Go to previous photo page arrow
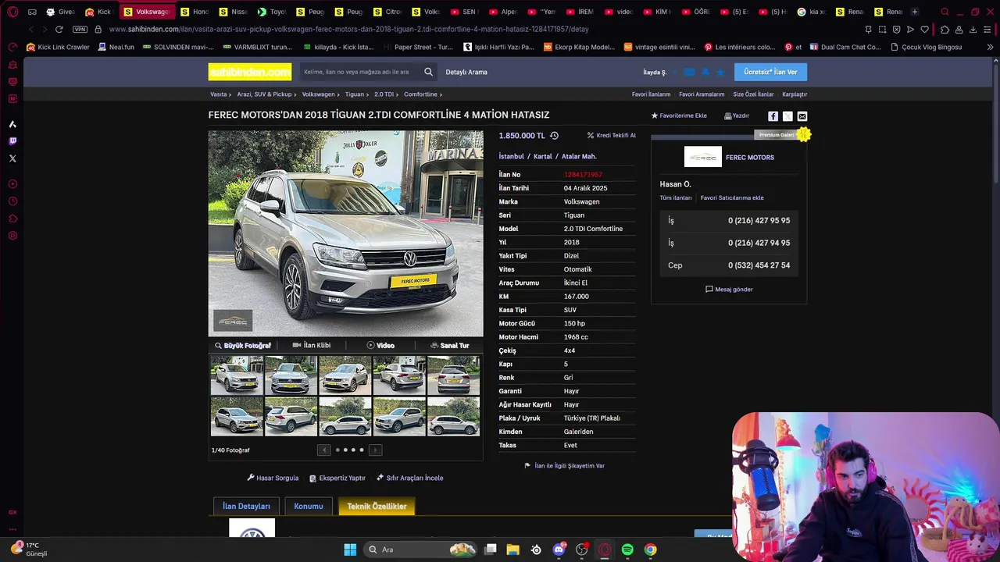Image resolution: width=1000 pixels, height=562 pixels. coord(324,450)
